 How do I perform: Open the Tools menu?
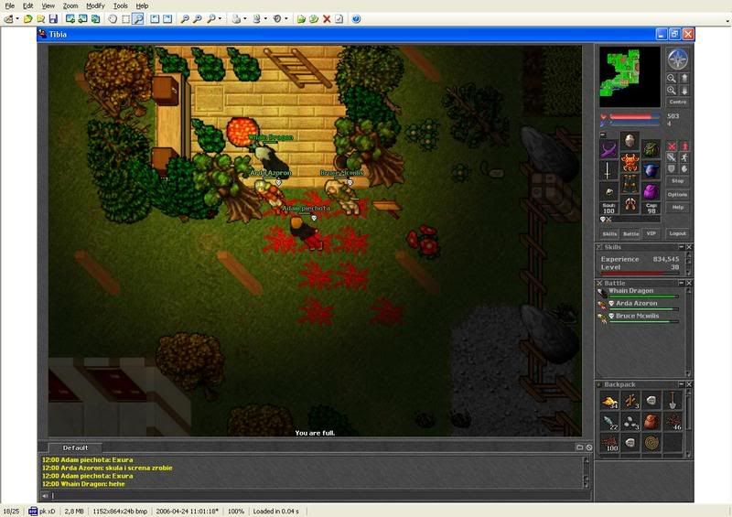121,5
